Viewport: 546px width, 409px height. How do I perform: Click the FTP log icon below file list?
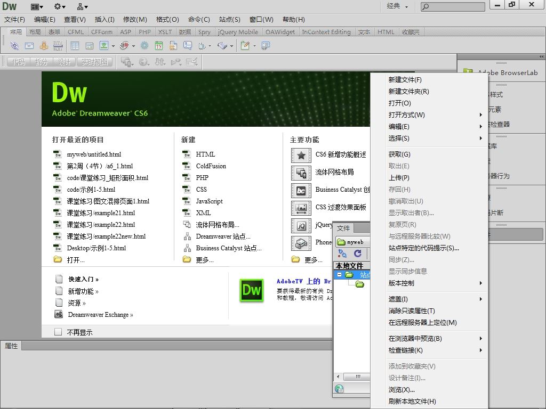click(339, 388)
